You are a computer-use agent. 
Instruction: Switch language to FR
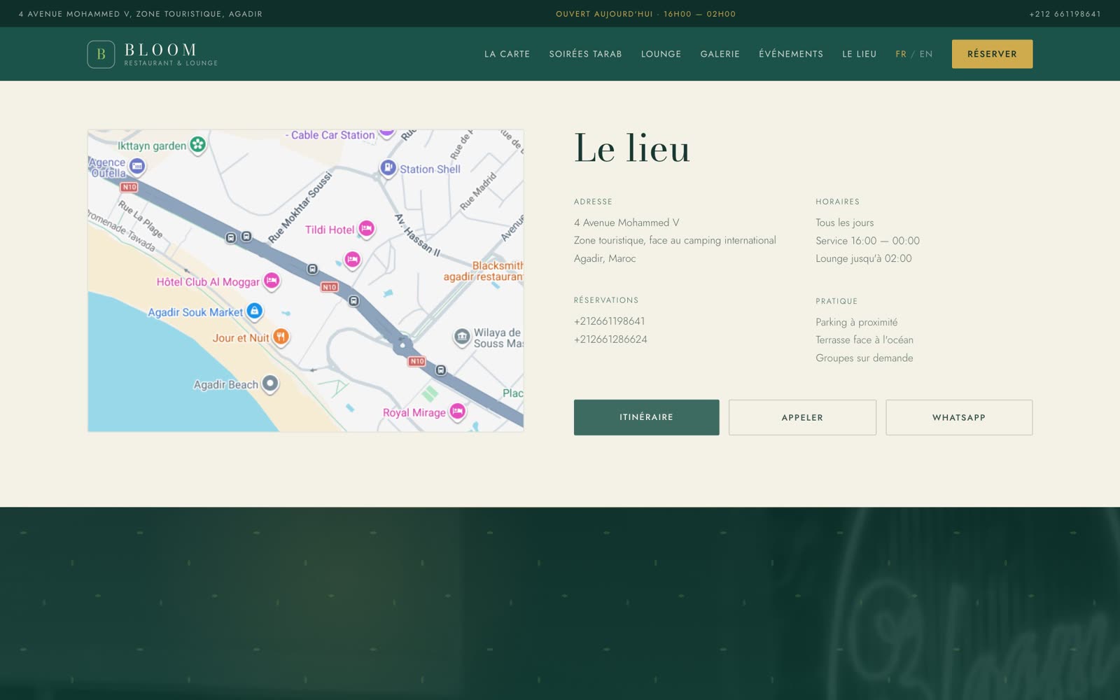click(901, 54)
